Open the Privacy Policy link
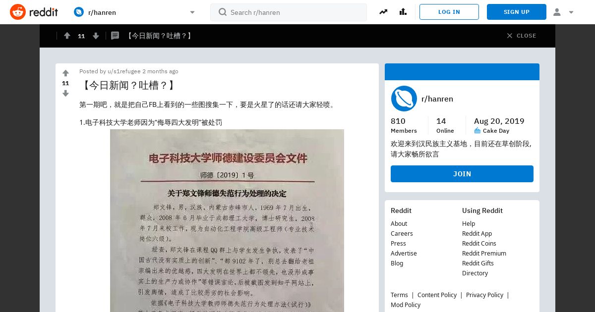Screen dimensions: 595x312 484,295
